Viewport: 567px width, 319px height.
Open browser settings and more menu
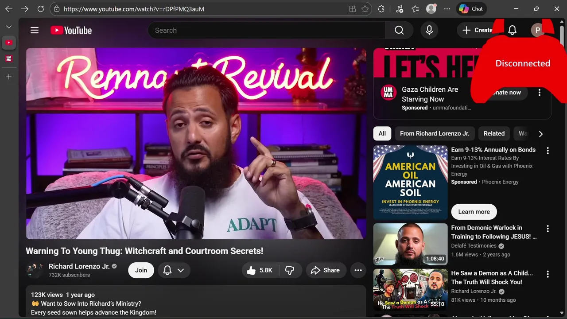(447, 9)
